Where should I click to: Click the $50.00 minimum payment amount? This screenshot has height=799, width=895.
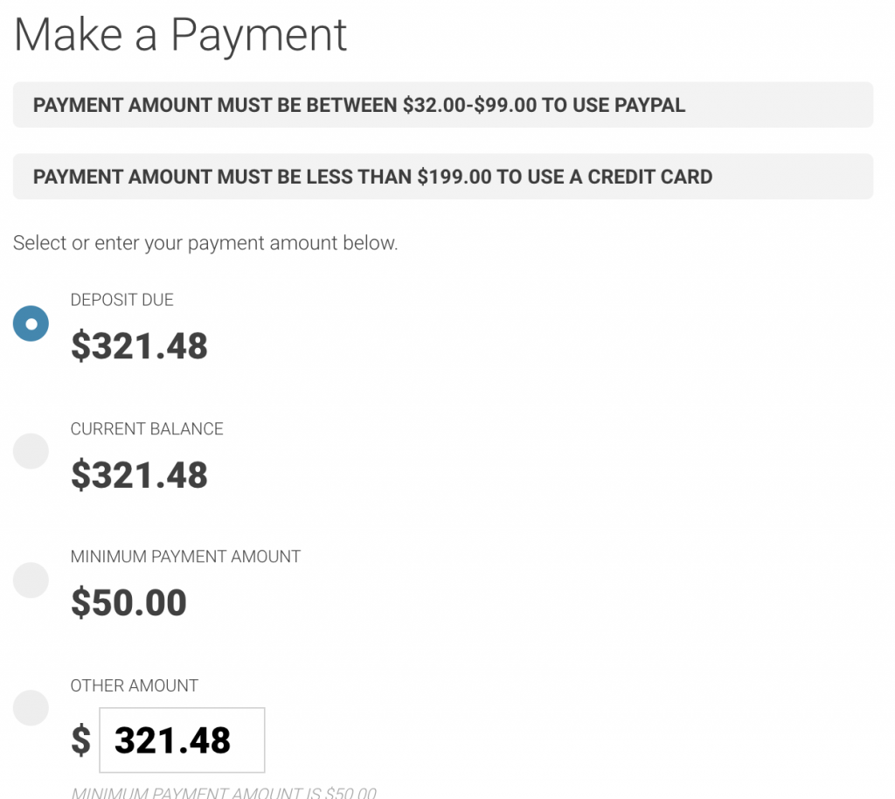coord(128,603)
